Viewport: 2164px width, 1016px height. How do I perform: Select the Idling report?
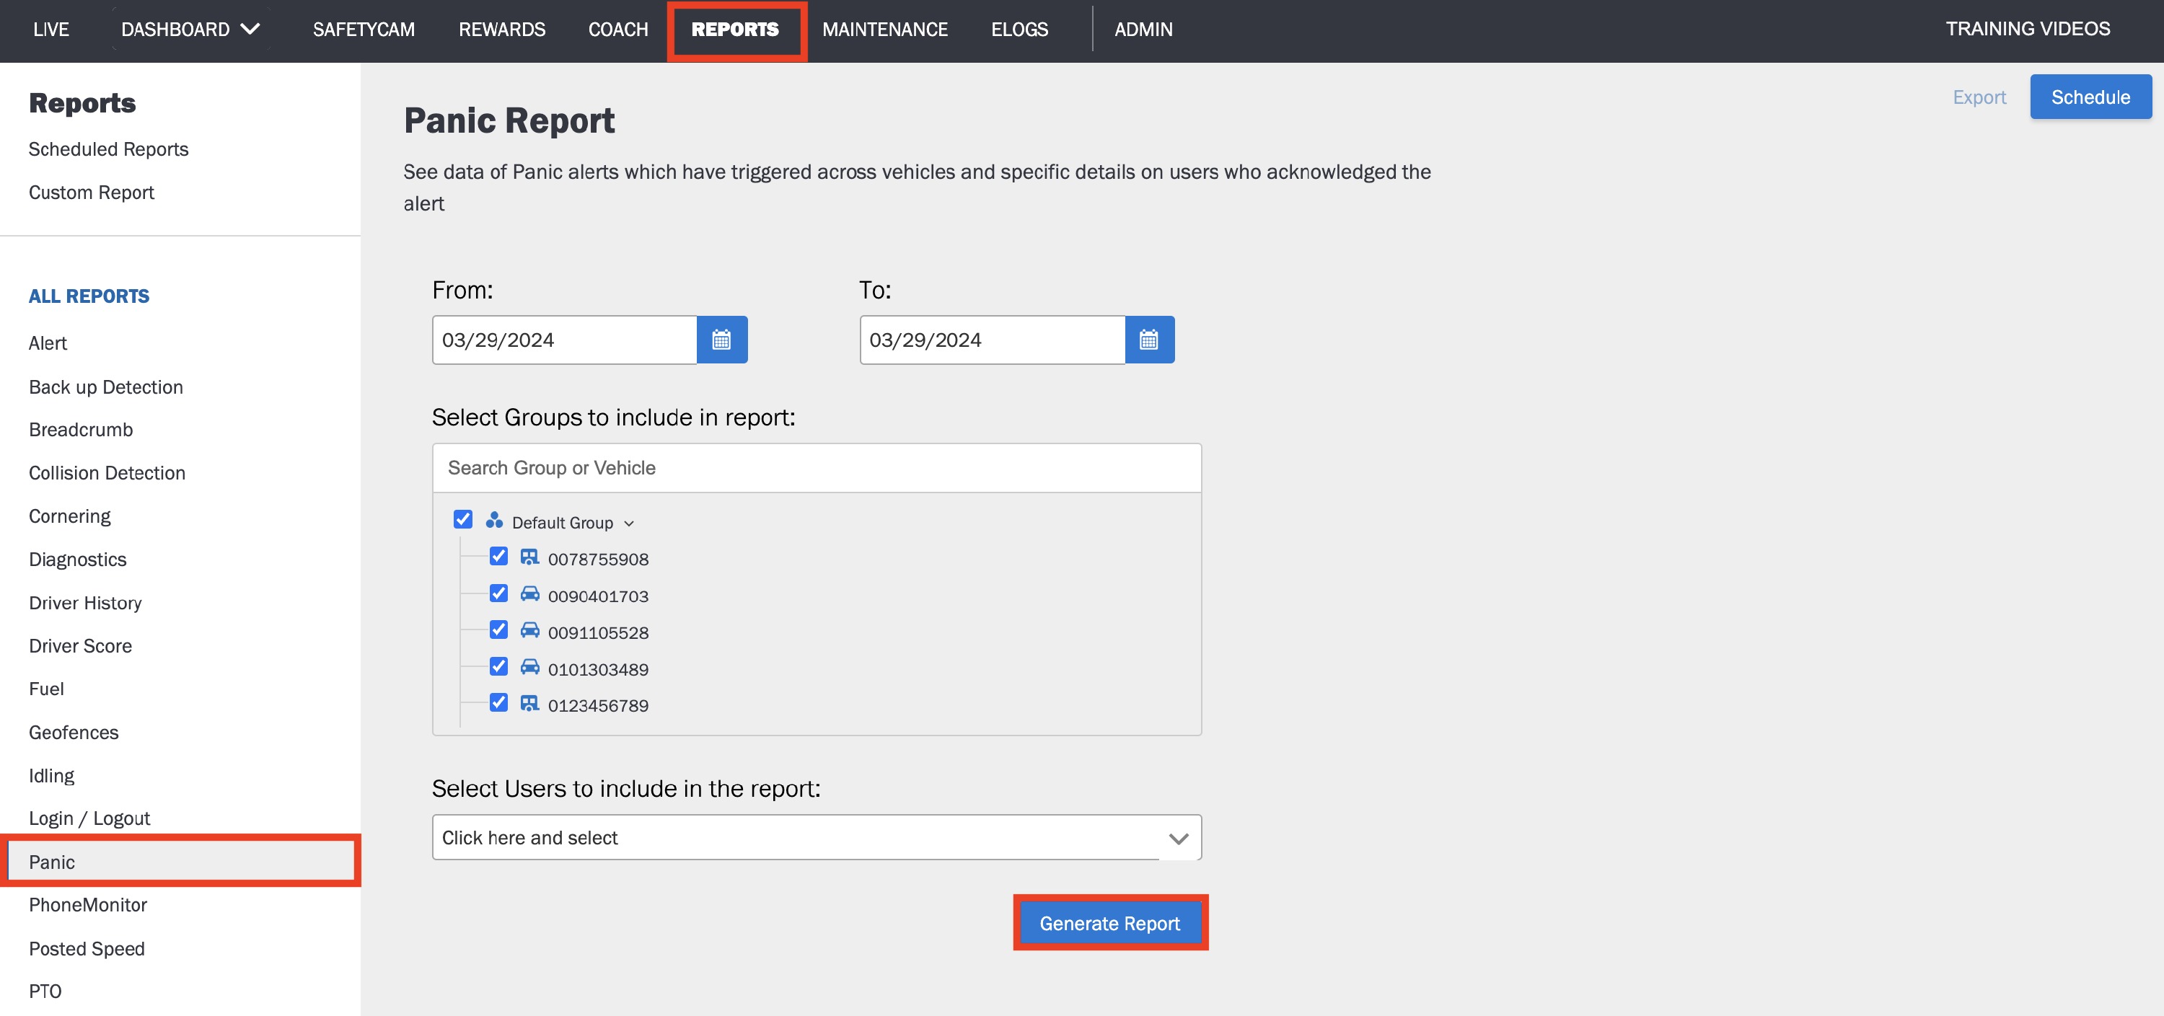51,776
